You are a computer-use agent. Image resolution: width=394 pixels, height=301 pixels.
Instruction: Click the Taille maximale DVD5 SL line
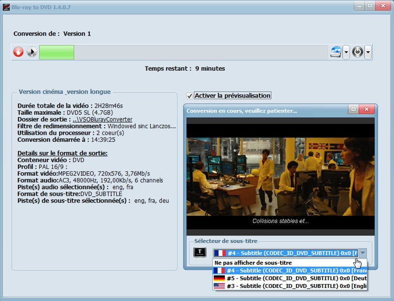pos(65,113)
